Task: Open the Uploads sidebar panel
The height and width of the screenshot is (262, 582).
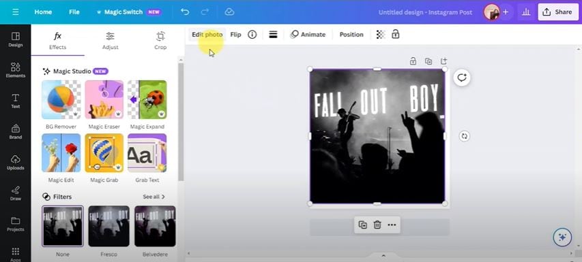Action: point(15,163)
